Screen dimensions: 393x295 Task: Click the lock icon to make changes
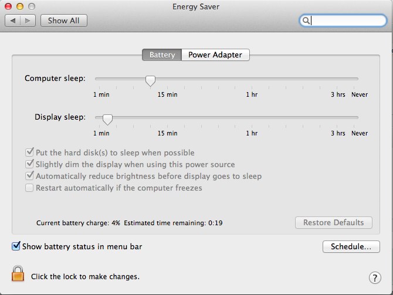tap(18, 273)
